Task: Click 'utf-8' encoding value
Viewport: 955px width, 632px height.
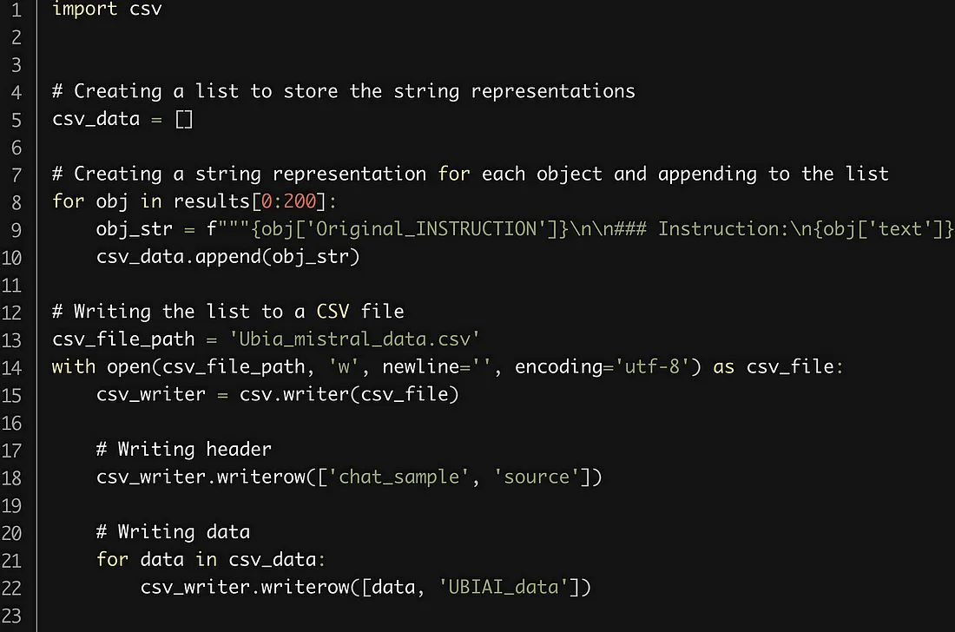Action: click(652, 366)
